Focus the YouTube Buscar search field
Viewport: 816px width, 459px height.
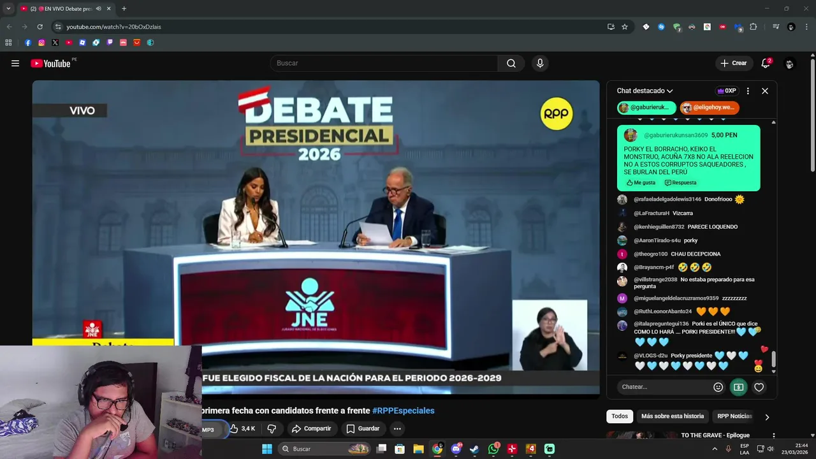pos(384,63)
